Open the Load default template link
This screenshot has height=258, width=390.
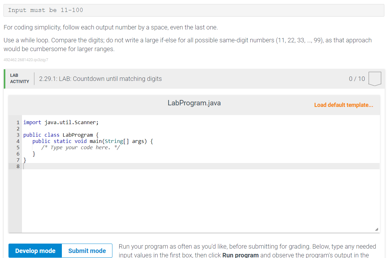(344, 105)
